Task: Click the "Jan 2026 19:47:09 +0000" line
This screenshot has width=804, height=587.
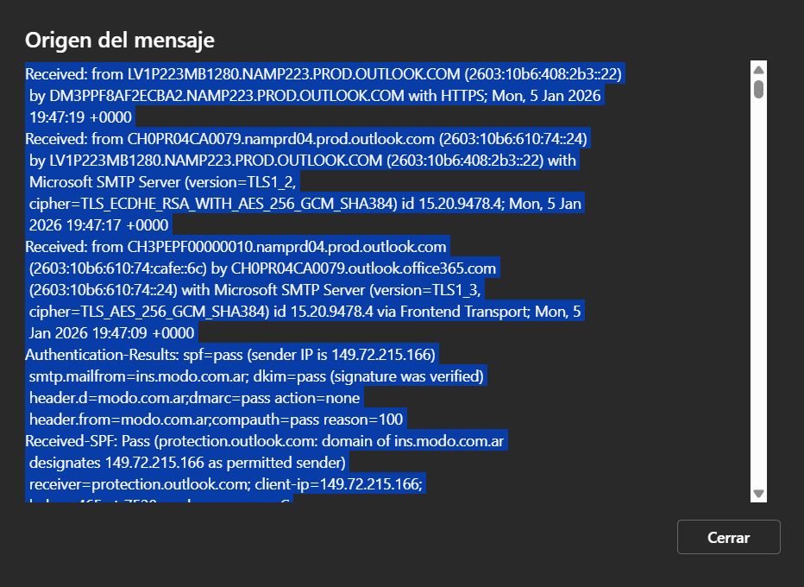Action: pyautogui.click(x=112, y=332)
